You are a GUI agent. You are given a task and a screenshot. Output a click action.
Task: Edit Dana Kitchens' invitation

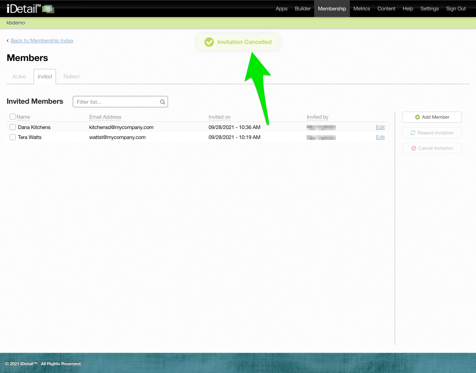pos(380,127)
